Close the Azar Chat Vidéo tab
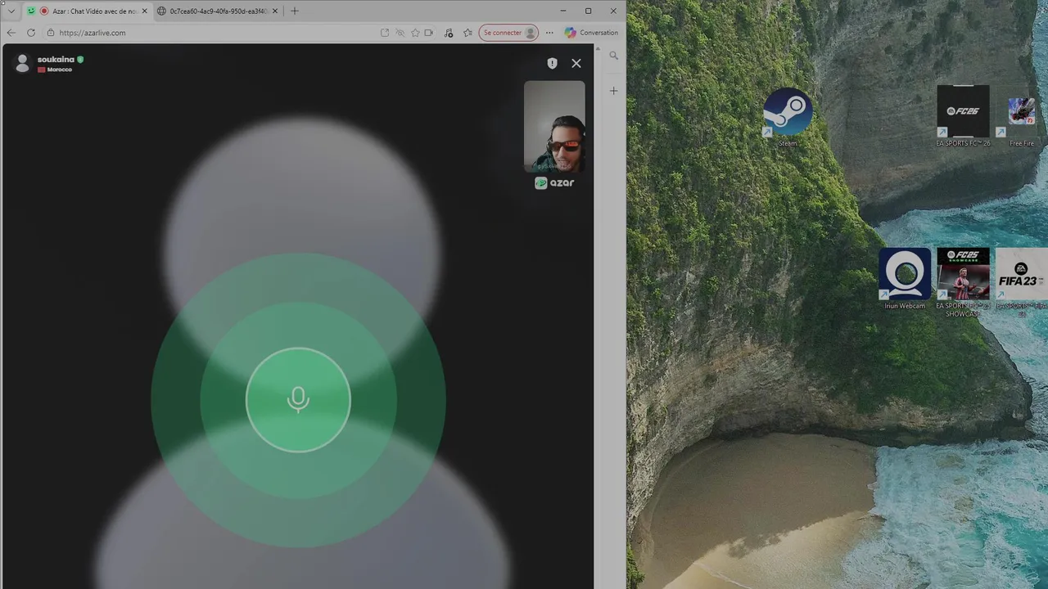The height and width of the screenshot is (589, 1048). click(145, 11)
